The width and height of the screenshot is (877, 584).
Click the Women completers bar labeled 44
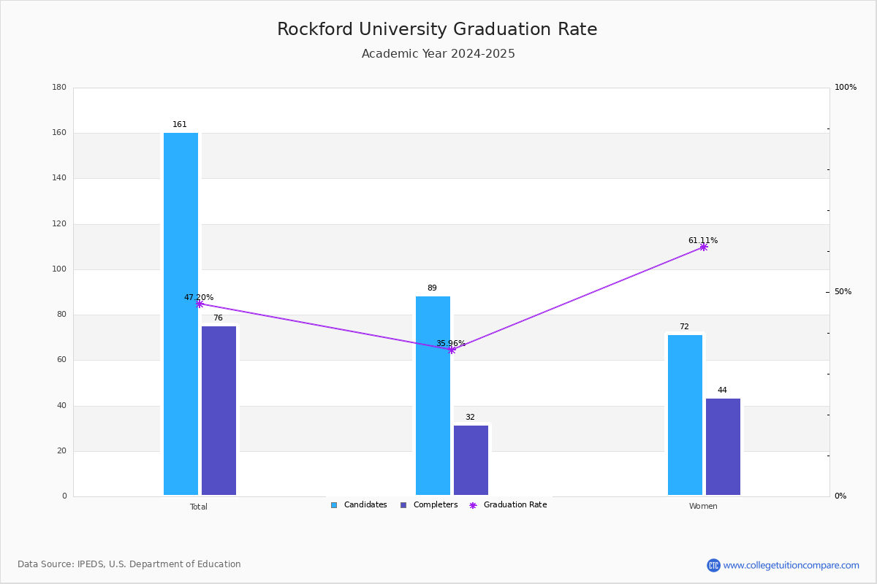click(x=723, y=447)
